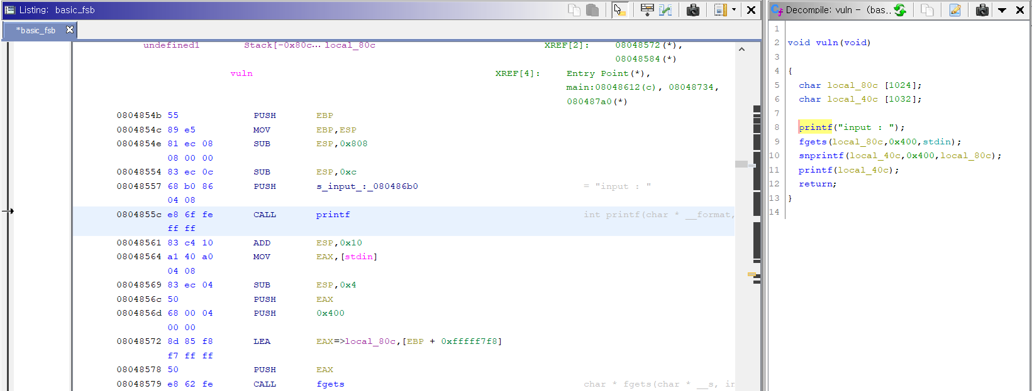
Task: Click the orange marker in overview margin
Action: pyautogui.click(x=752, y=274)
